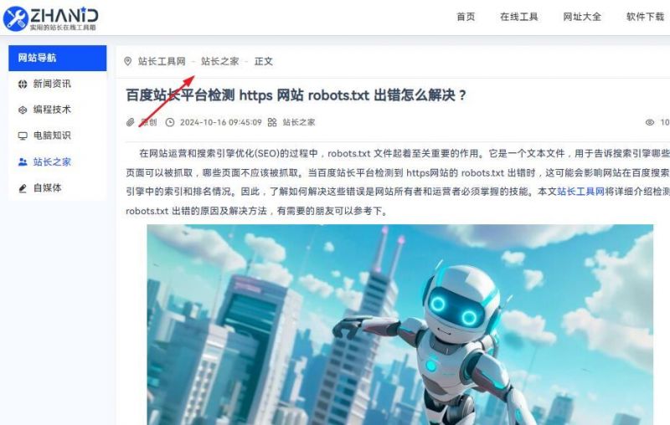Select the 网站导航 sidebar header
Screen dimensions: 670x425
pos(58,58)
